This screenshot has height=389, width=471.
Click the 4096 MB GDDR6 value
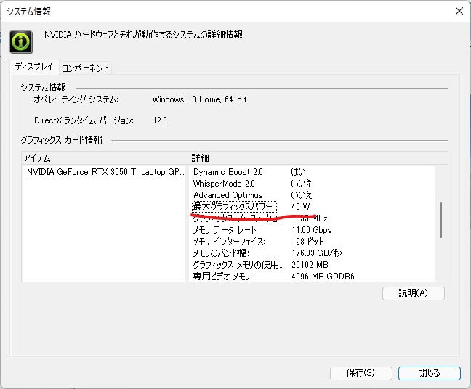click(x=323, y=277)
